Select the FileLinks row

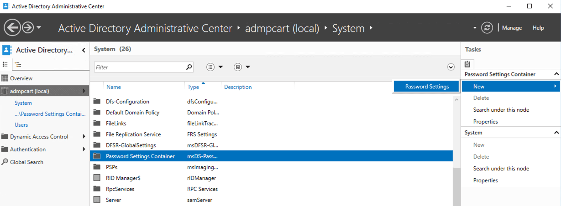[x=271, y=124]
